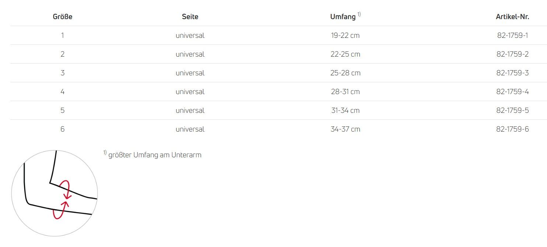547x247 pixels.
Task: Select article number 82-1759-2
Action: click(x=512, y=54)
